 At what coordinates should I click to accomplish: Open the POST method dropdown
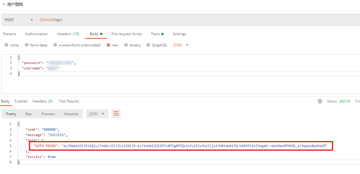click(x=19, y=20)
